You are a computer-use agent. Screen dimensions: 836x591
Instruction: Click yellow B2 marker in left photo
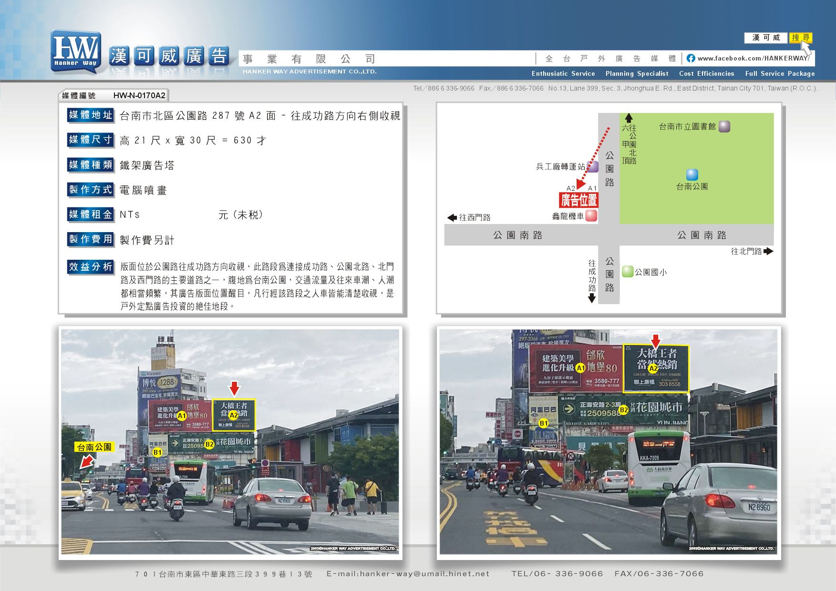[x=209, y=445]
